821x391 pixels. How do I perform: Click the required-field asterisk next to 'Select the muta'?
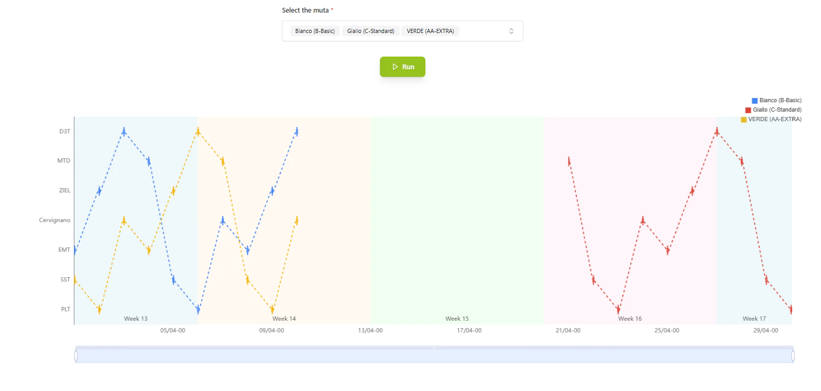click(x=332, y=10)
